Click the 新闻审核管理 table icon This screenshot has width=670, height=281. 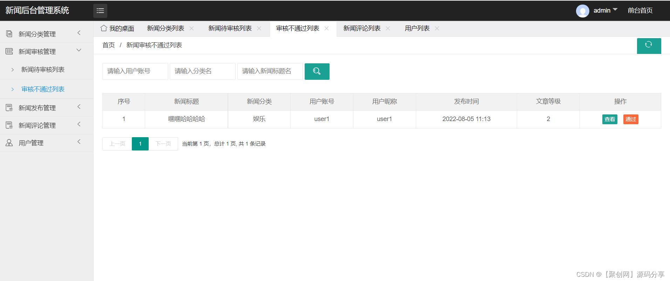[x=9, y=51]
